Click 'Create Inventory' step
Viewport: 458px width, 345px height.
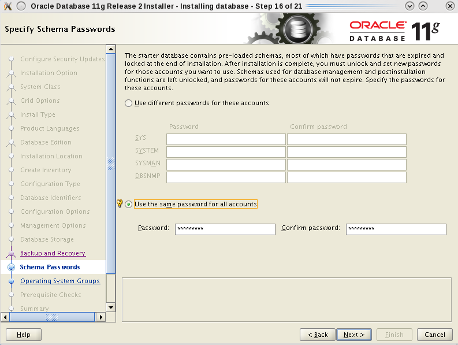click(x=46, y=170)
